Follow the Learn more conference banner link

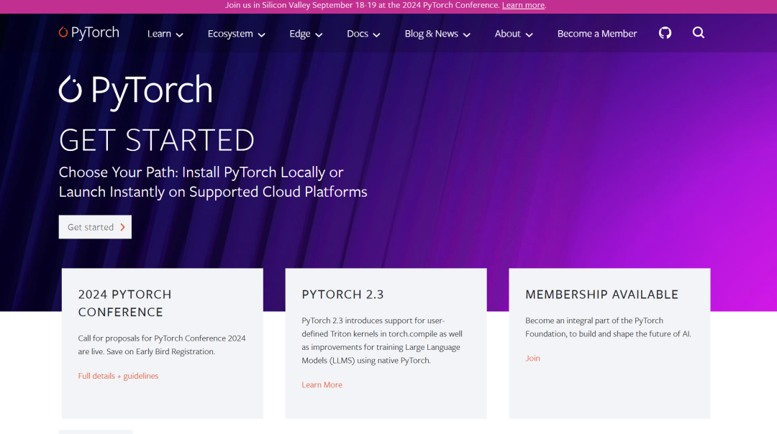[x=523, y=6]
